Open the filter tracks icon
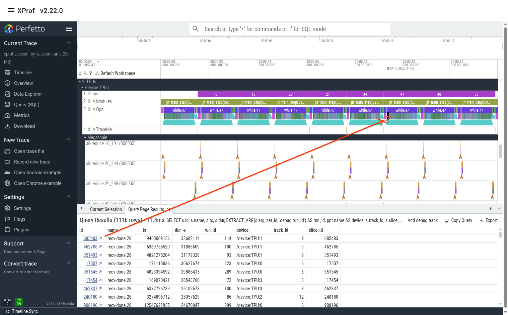This screenshot has width=508, height=315. point(90,73)
